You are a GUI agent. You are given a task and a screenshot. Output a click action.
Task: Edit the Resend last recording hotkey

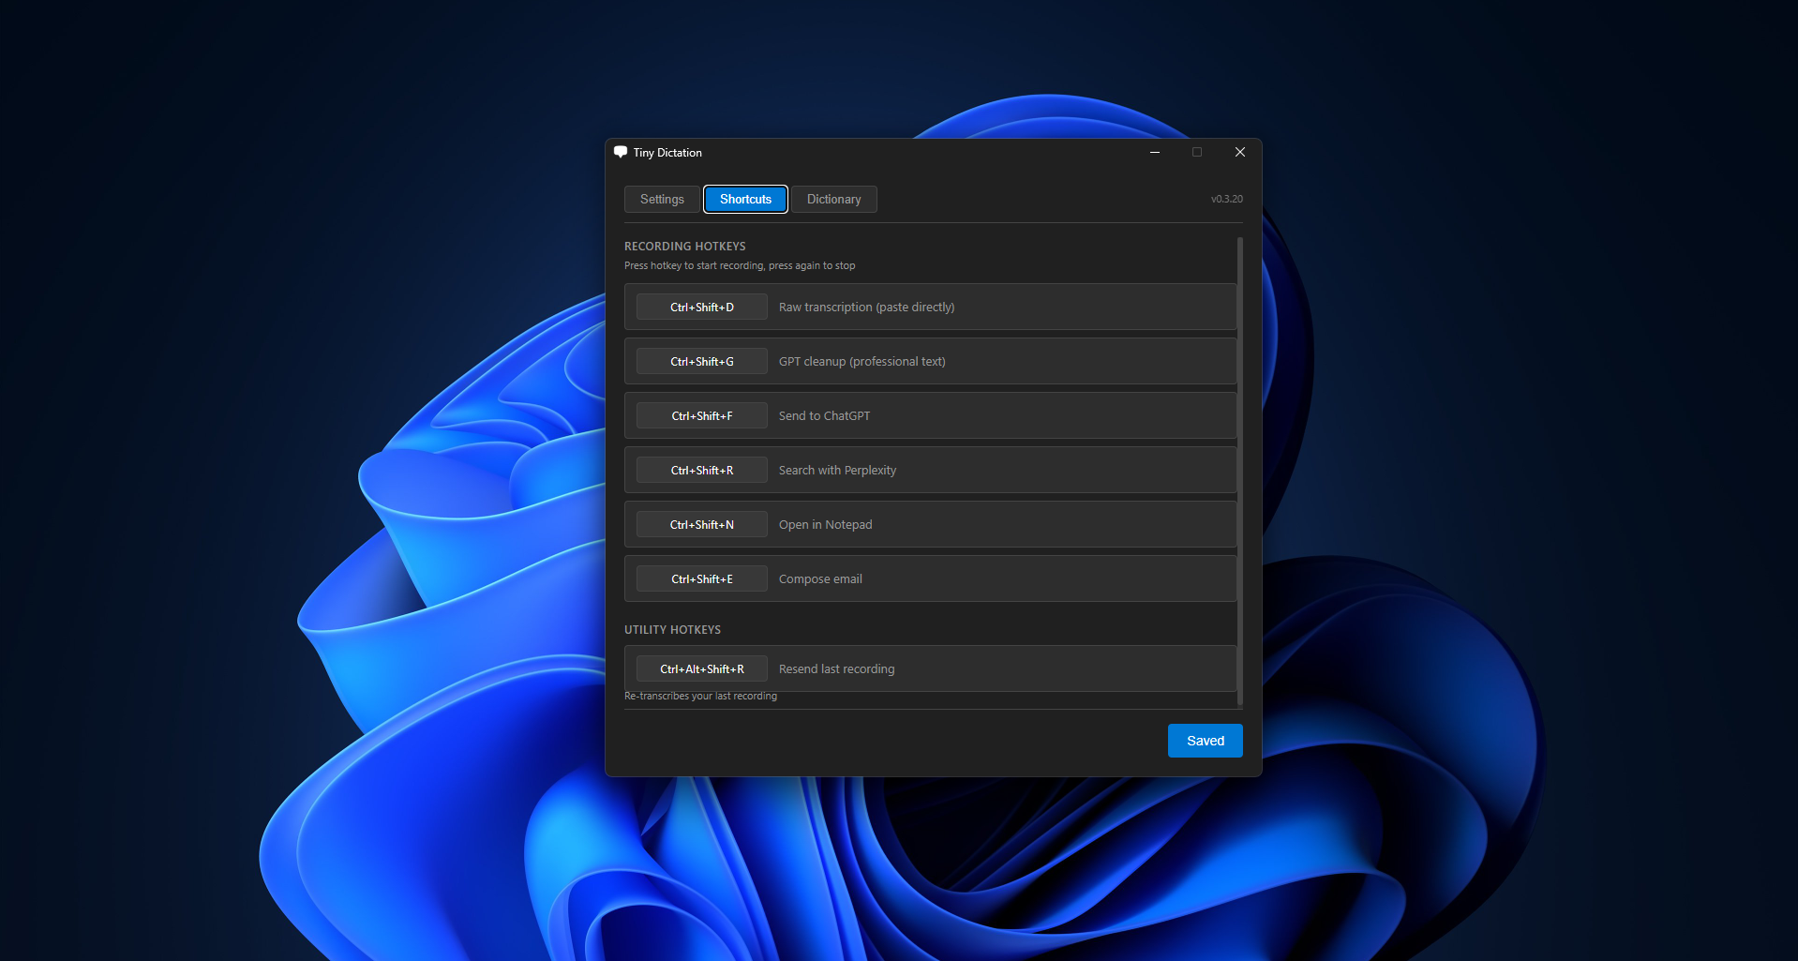point(700,668)
